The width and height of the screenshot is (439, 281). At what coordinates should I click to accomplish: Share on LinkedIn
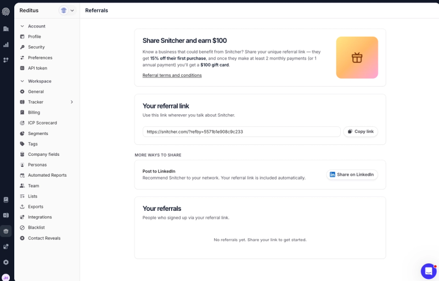pyautogui.click(x=352, y=175)
